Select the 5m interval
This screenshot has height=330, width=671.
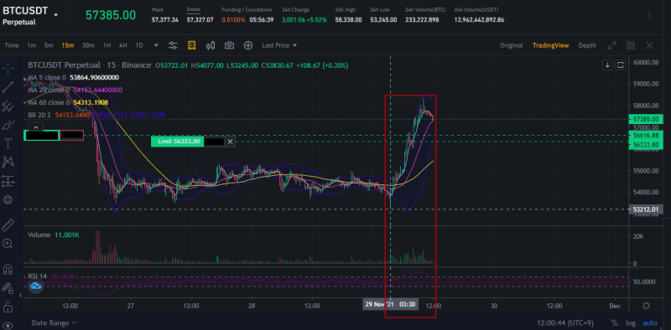click(x=49, y=45)
